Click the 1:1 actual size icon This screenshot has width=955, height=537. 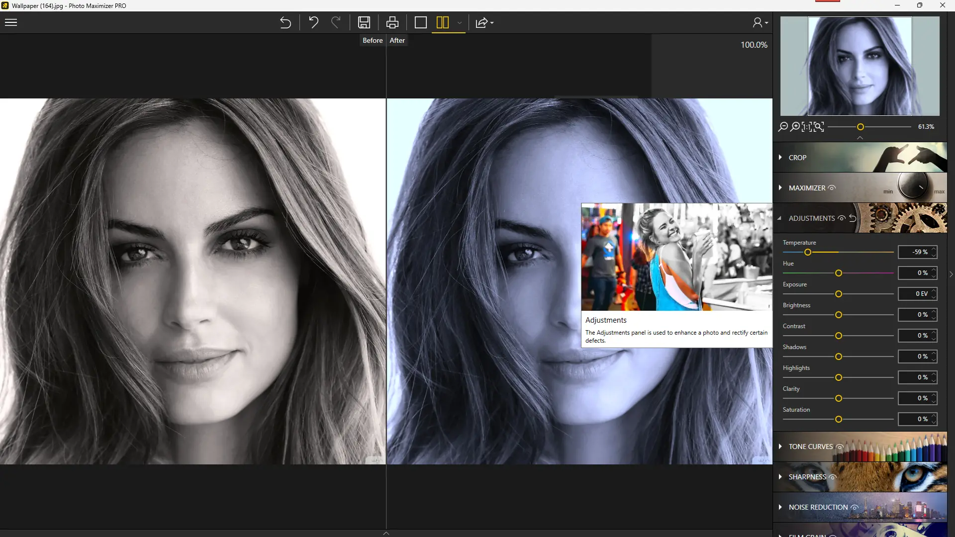point(806,127)
